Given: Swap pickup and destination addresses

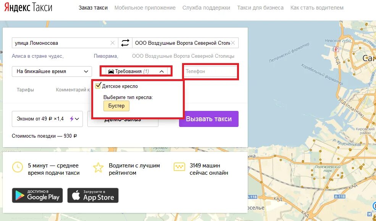Looking at the screenshot, I should click(125, 43).
